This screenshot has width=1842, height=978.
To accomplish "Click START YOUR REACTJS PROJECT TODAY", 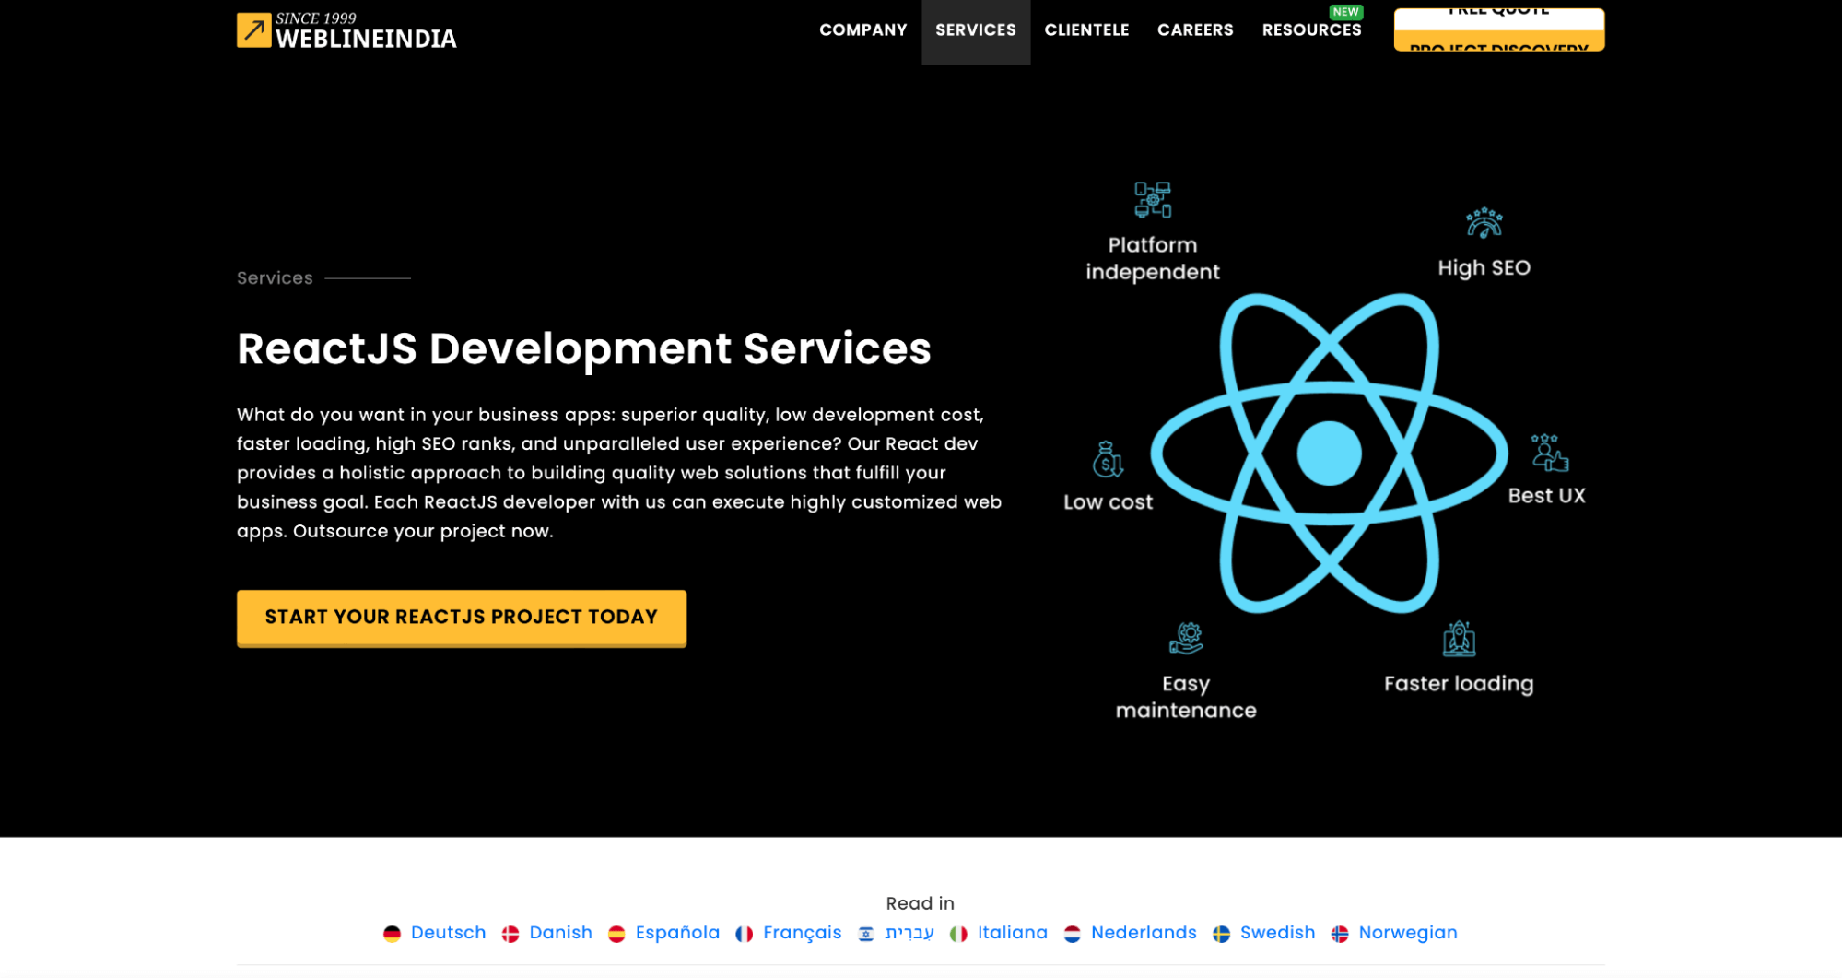I will 461,617.
